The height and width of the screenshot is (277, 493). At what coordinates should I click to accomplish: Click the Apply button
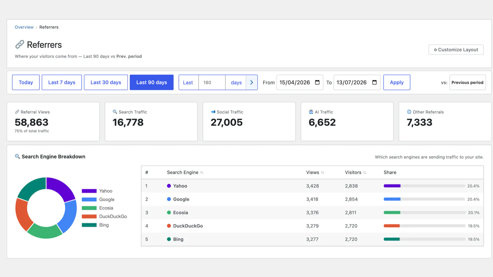[397, 82]
